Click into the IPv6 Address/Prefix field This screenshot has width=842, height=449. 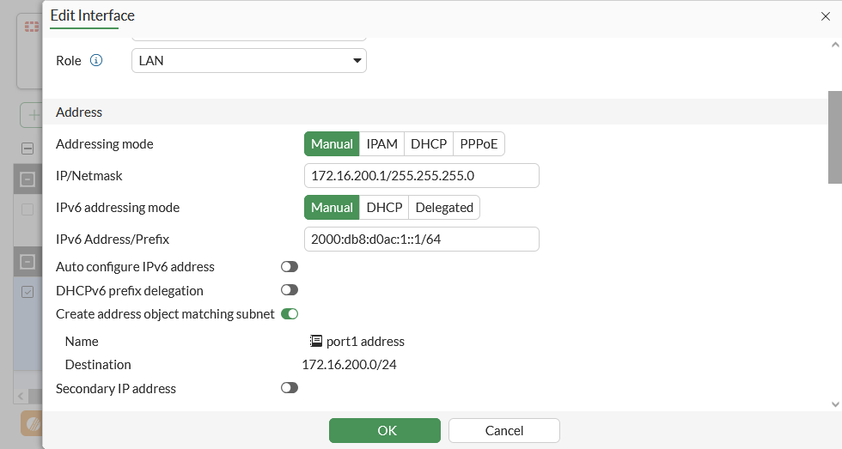tap(421, 240)
